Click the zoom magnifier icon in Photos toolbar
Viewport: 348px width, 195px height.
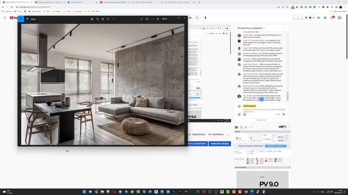point(158,19)
